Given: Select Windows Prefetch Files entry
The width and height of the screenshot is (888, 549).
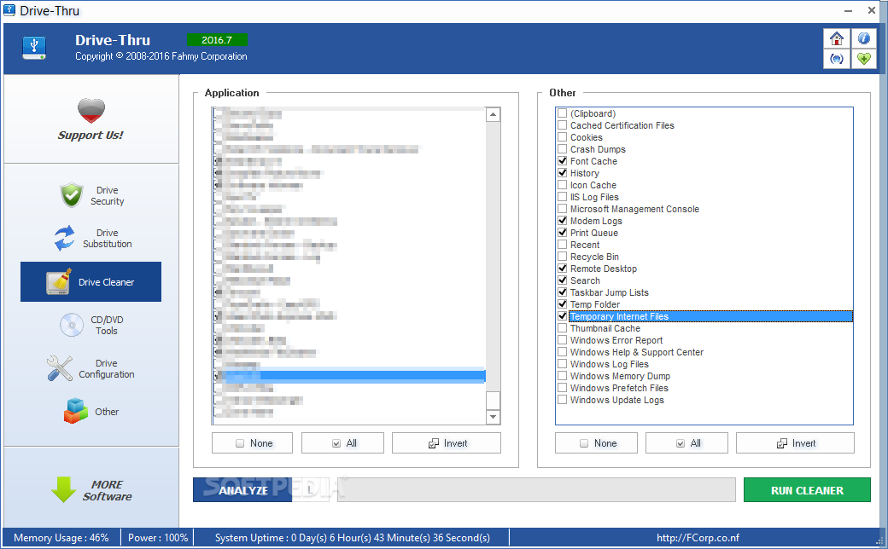Looking at the screenshot, I should (x=619, y=387).
